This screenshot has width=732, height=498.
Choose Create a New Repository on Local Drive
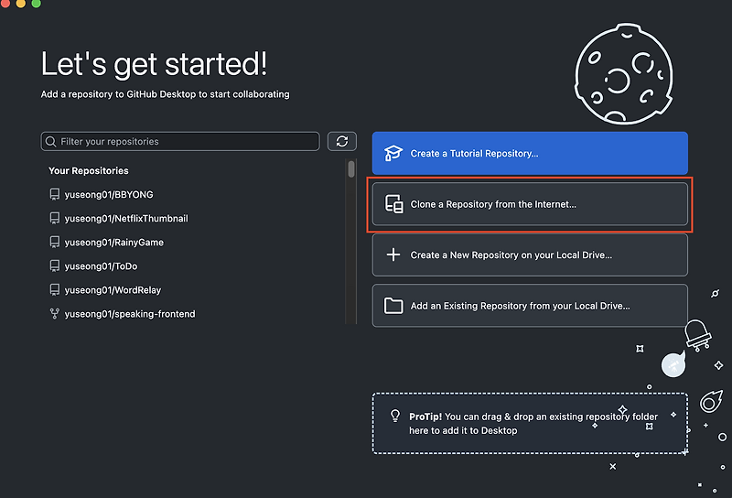(530, 254)
